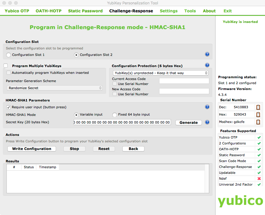Switch to OATH-HOTP tab
Image resolution: width=265 pixels, height=215 pixels.
coord(49,11)
